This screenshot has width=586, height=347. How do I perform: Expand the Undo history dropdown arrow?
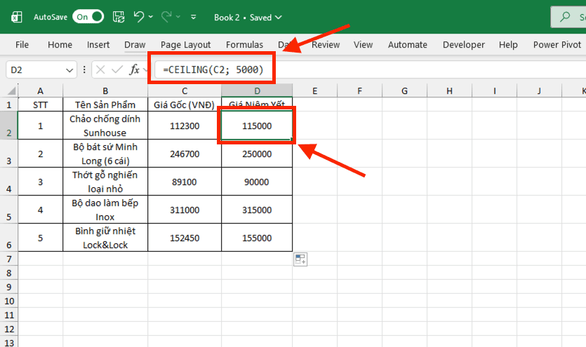click(151, 17)
